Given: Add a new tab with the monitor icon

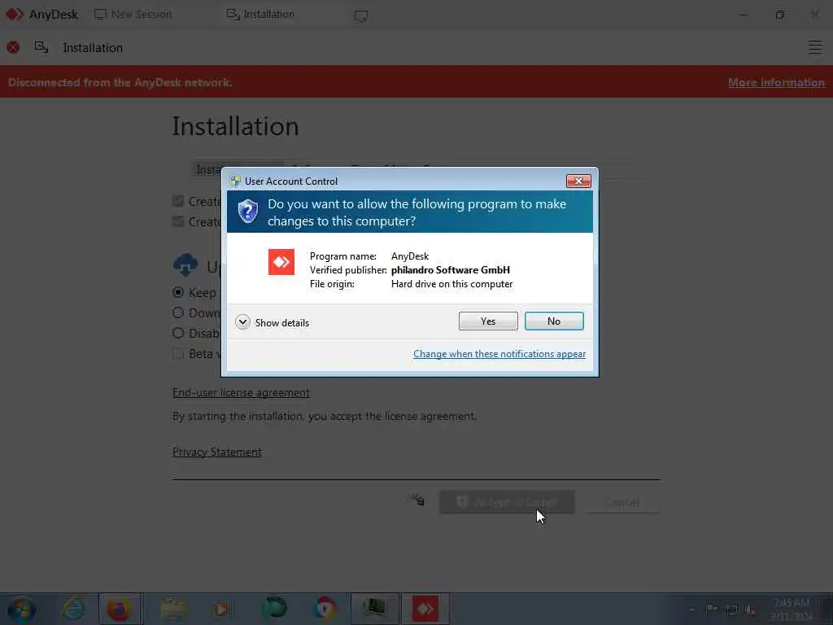Looking at the screenshot, I should pos(360,16).
